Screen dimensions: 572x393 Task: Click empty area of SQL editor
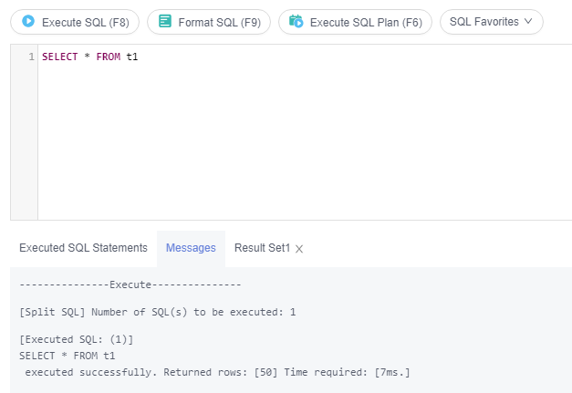pos(305,142)
